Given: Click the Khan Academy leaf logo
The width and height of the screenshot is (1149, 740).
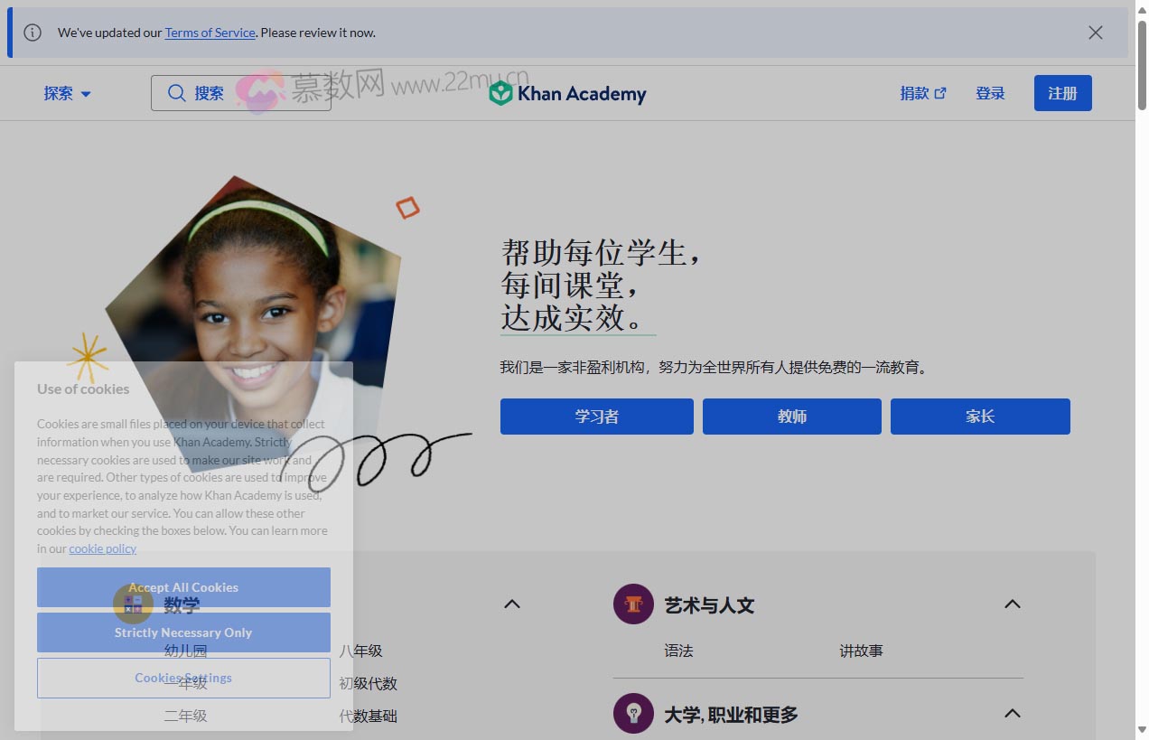Looking at the screenshot, I should coord(500,93).
